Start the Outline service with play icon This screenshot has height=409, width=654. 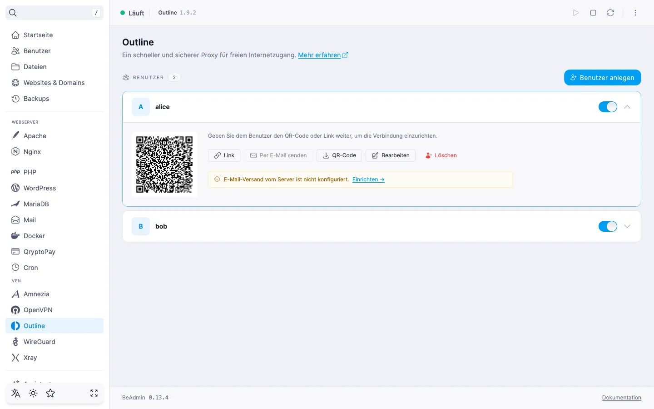[x=576, y=13]
